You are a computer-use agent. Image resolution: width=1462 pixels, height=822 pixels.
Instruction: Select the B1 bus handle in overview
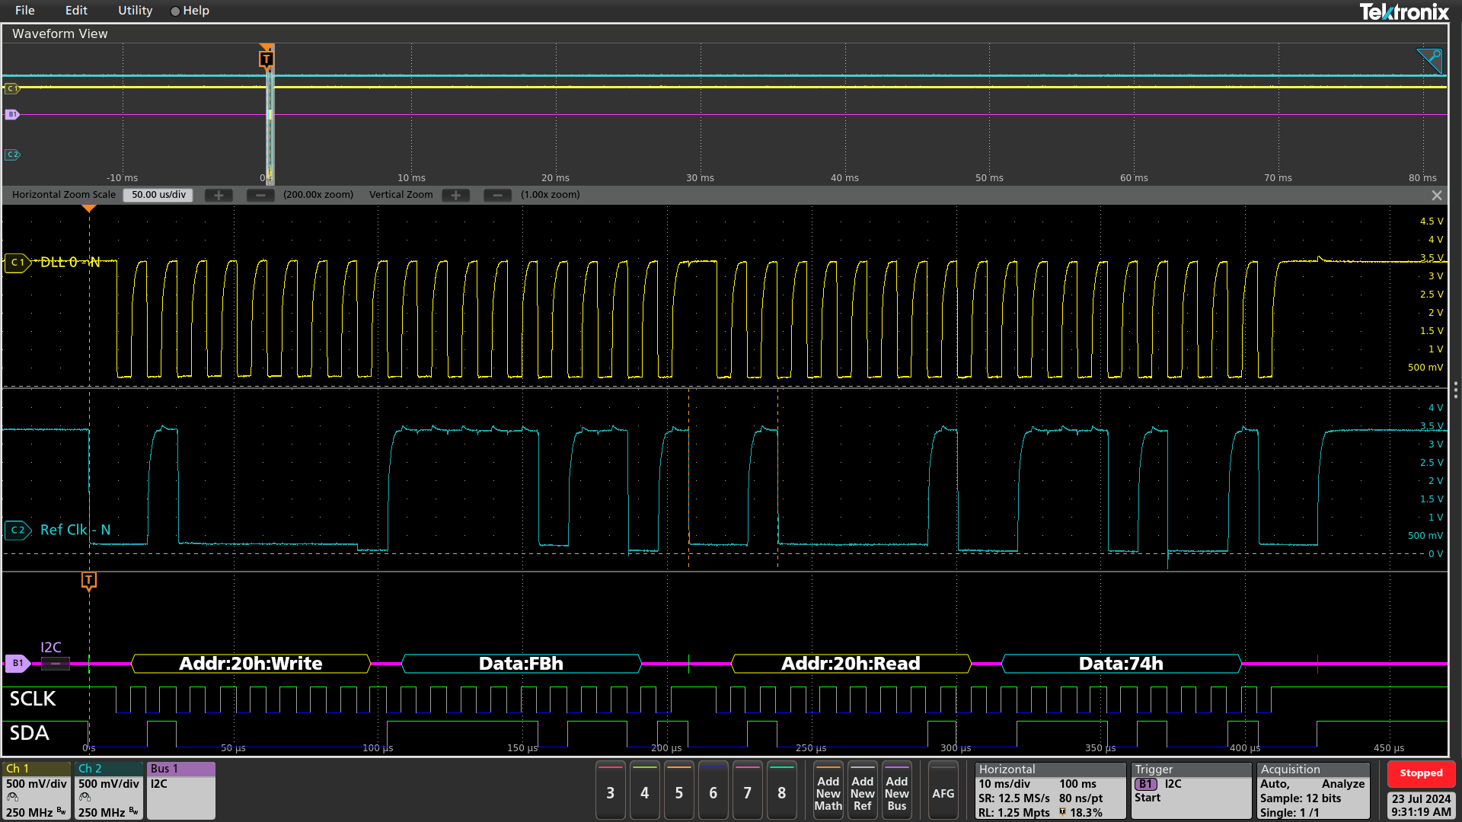12,114
